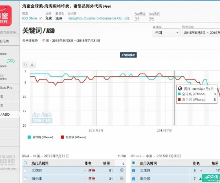
Task: Click the 排名 column header in iPhone table
Action: click(196, 163)
